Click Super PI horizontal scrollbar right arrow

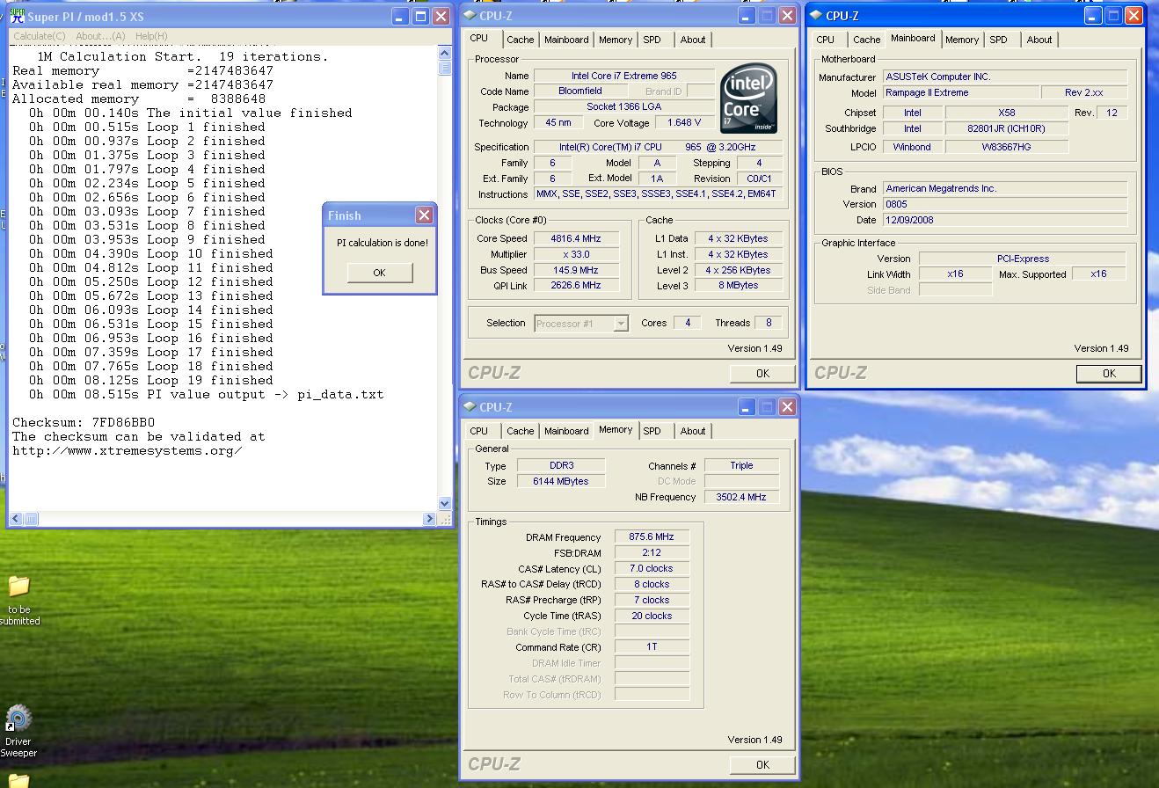pyautogui.click(x=430, y=519)
